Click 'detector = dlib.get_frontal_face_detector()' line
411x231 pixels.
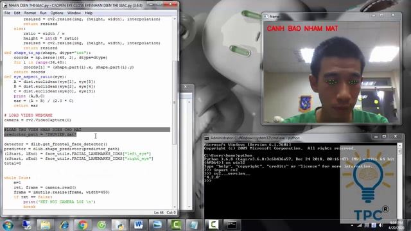pyautogui.click(x=56, y=144)
